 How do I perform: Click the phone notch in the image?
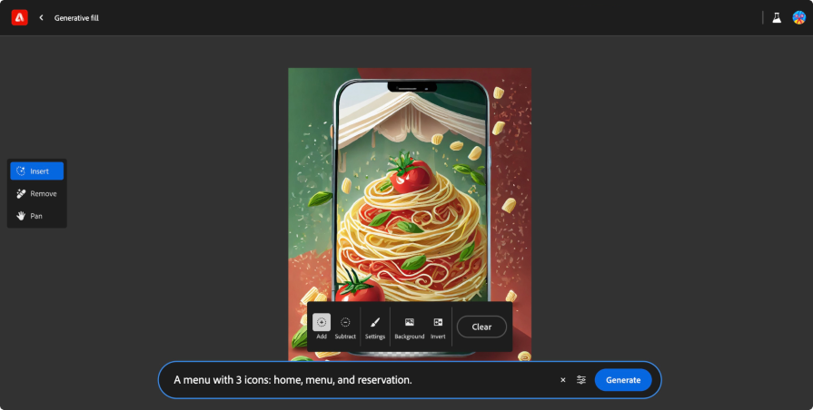click(x=411, y=87)
